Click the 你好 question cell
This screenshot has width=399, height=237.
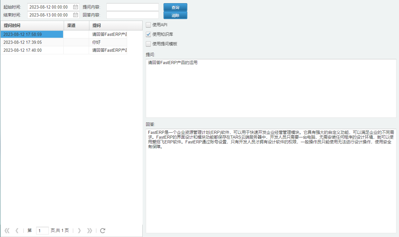[108, 42]
